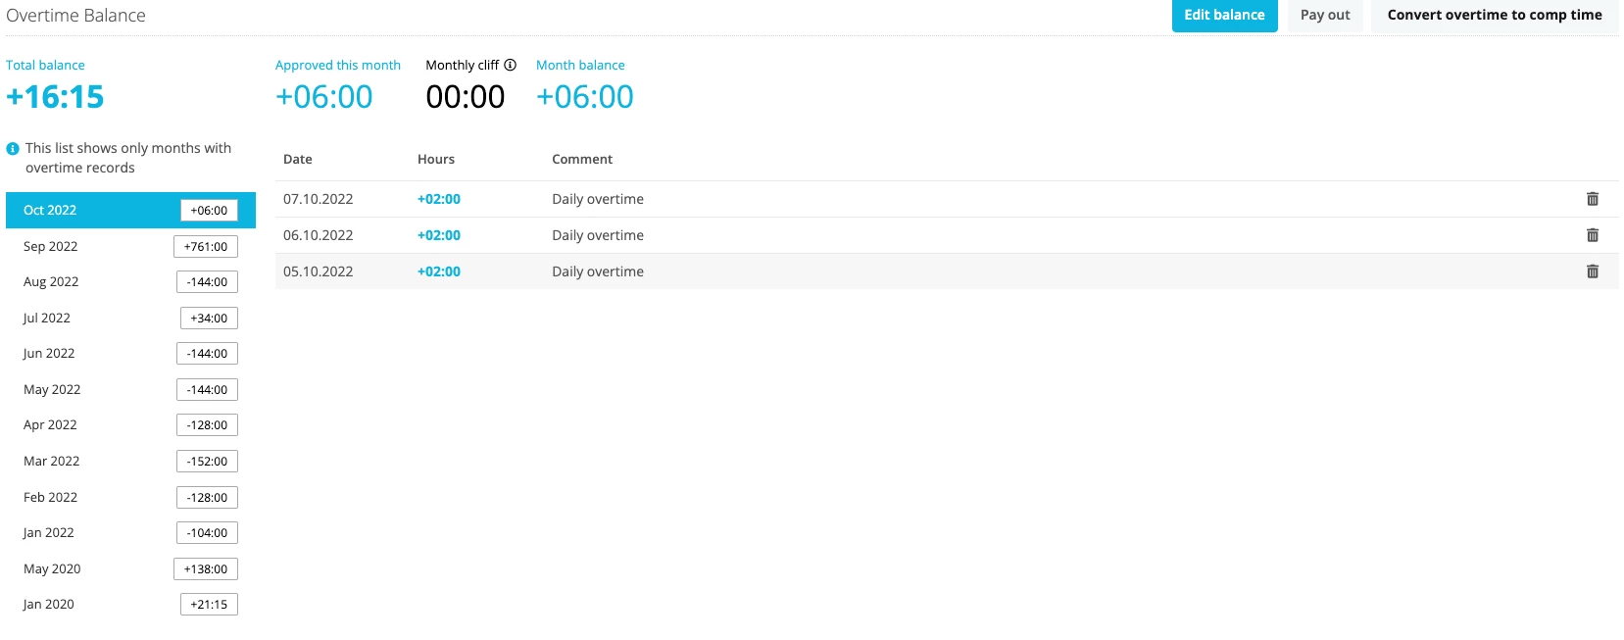This screenshot has width=1624, height=640.
Task: Open Jul 2022 overtime records
Action: click(130, 318)
